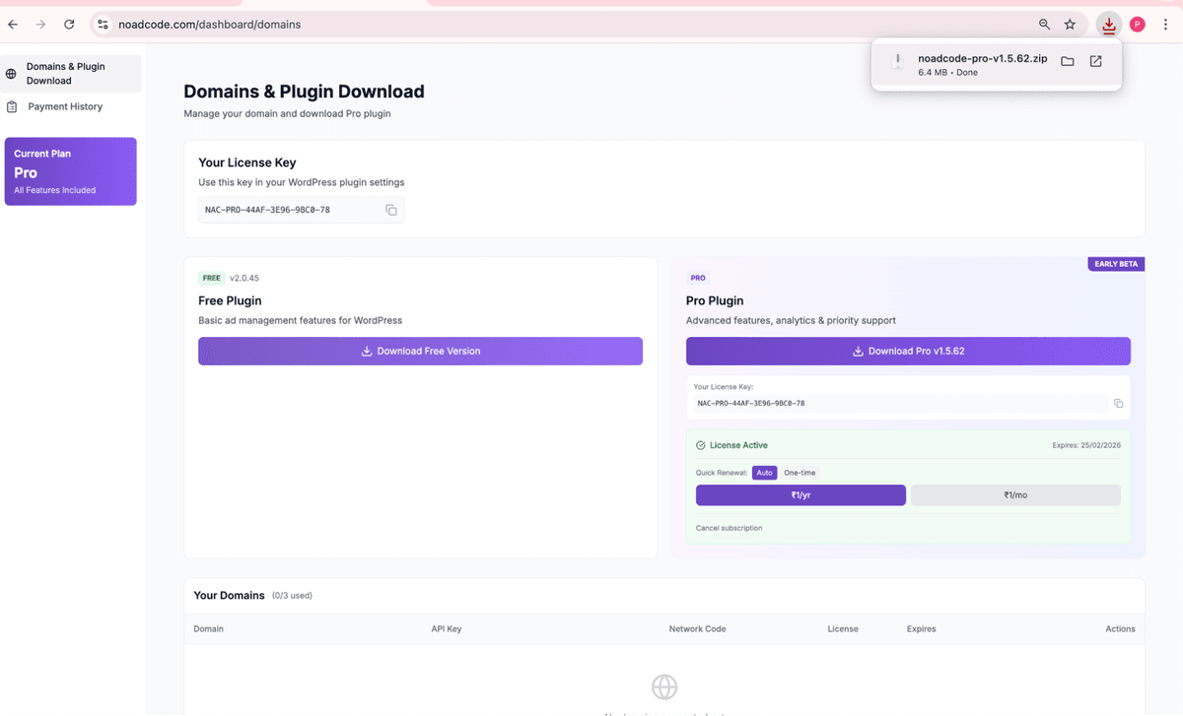1183x716 pixels.
Task: Open site info via the address bar permissions icon
Action: 103,24
